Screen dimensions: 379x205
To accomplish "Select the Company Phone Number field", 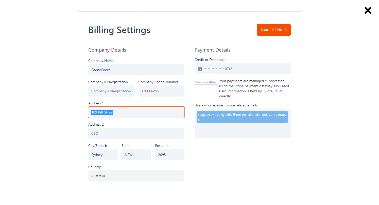I will (x=161, y=91).
